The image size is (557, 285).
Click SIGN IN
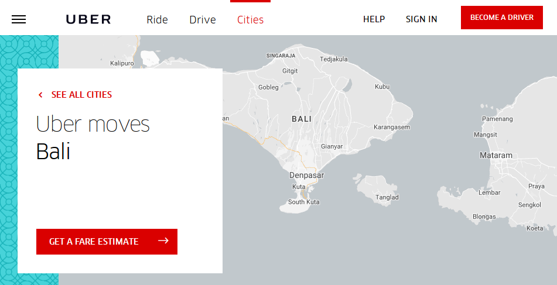click(x=421, y=19)
